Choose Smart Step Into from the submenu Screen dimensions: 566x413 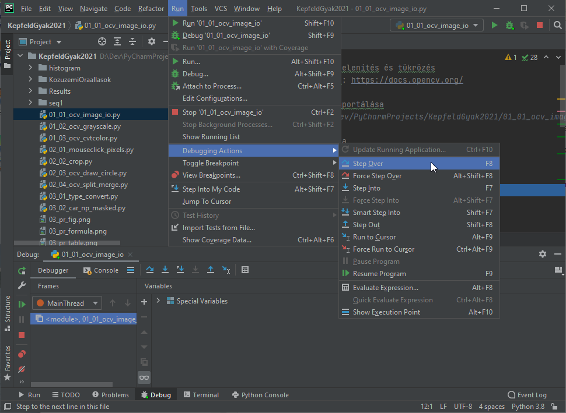[x=419, y=213]
